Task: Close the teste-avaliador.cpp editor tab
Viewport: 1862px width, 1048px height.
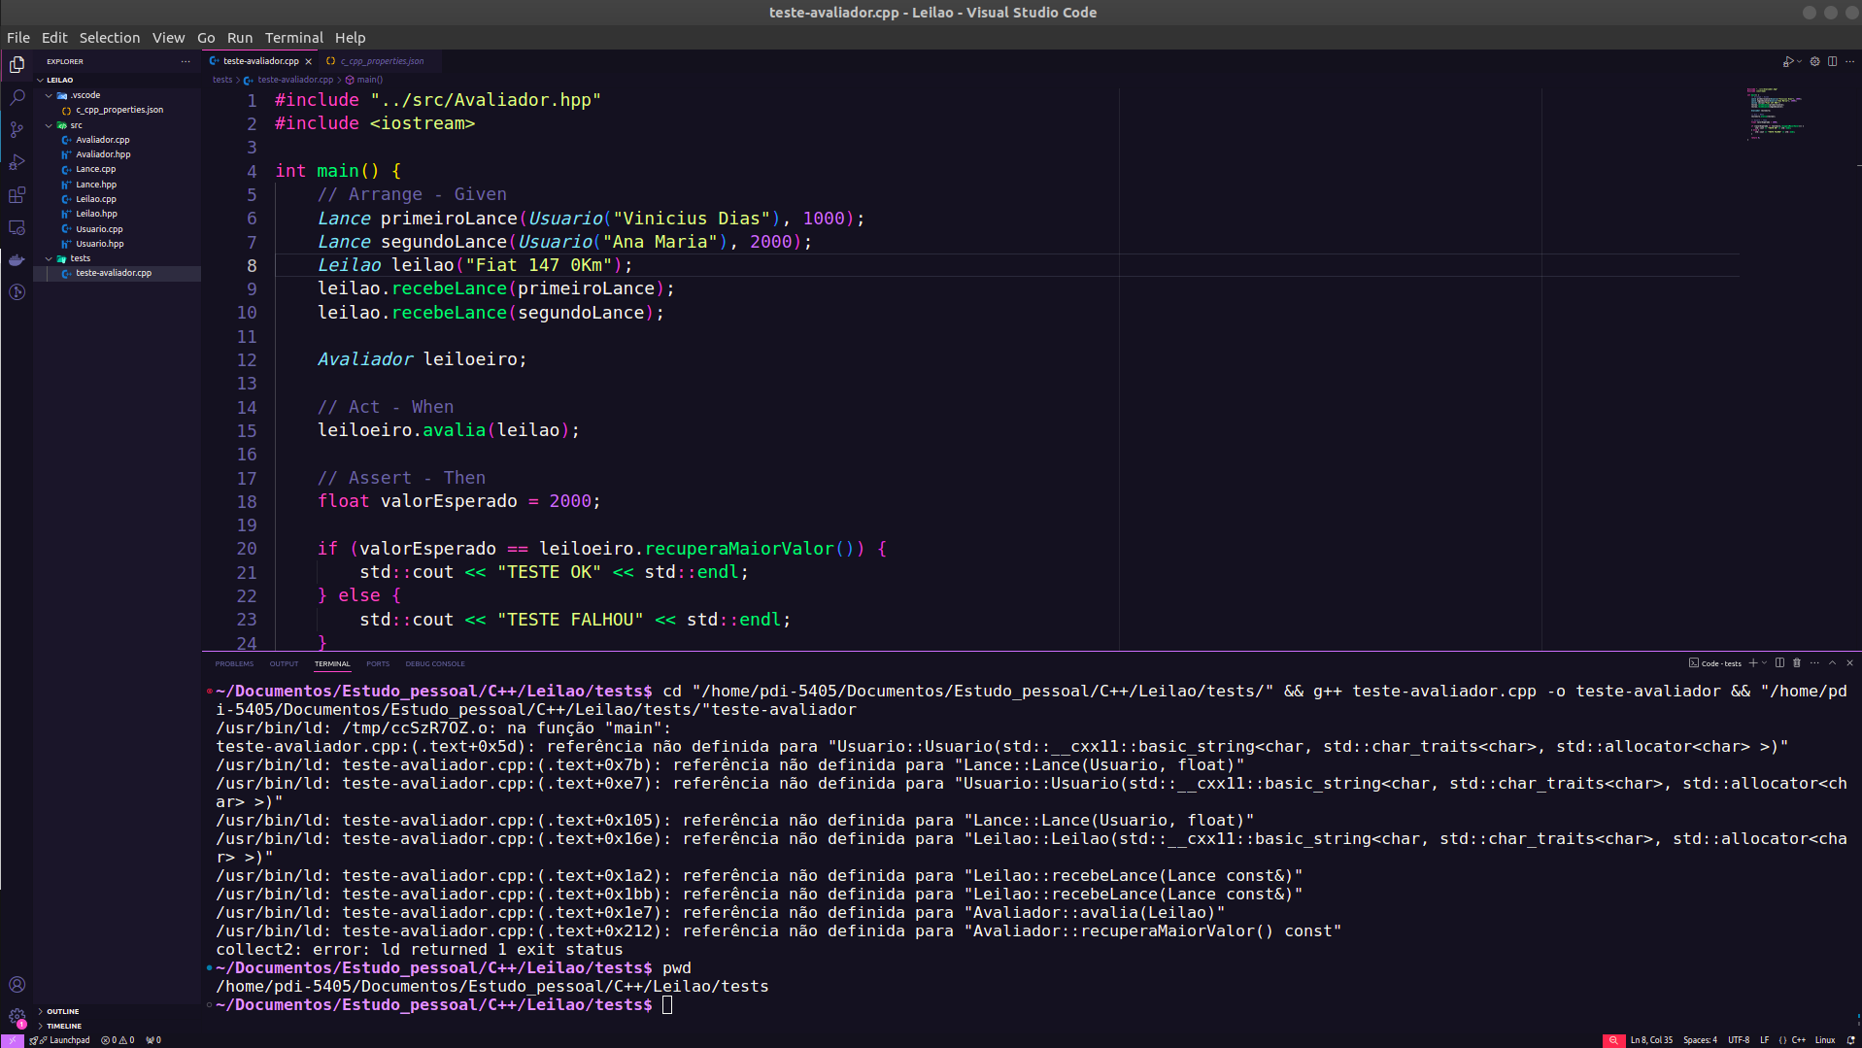Action: tap(309, 61)
